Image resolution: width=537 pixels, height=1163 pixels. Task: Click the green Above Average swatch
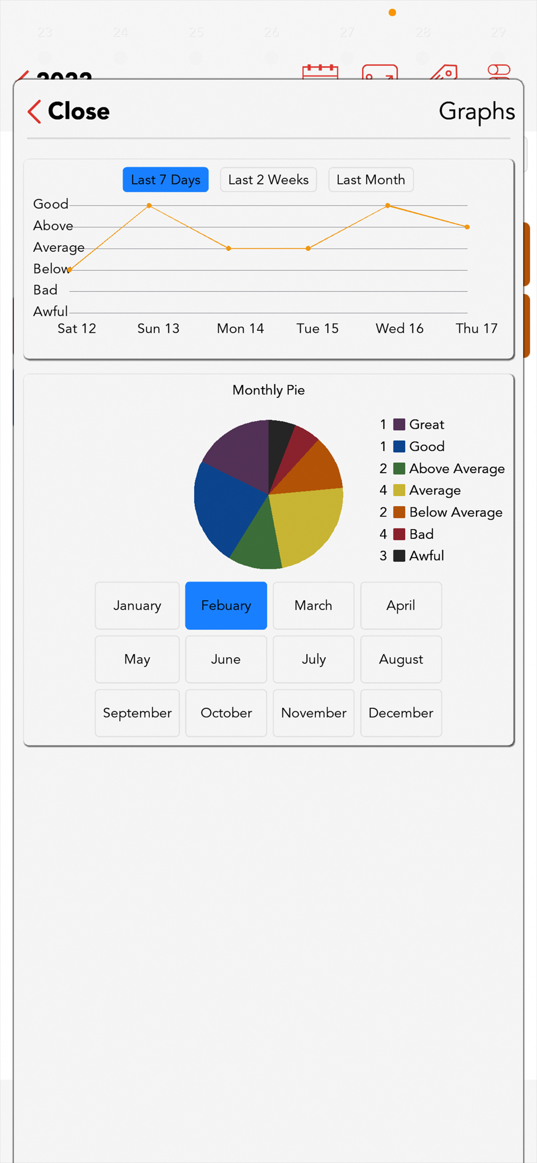[399, 469]
